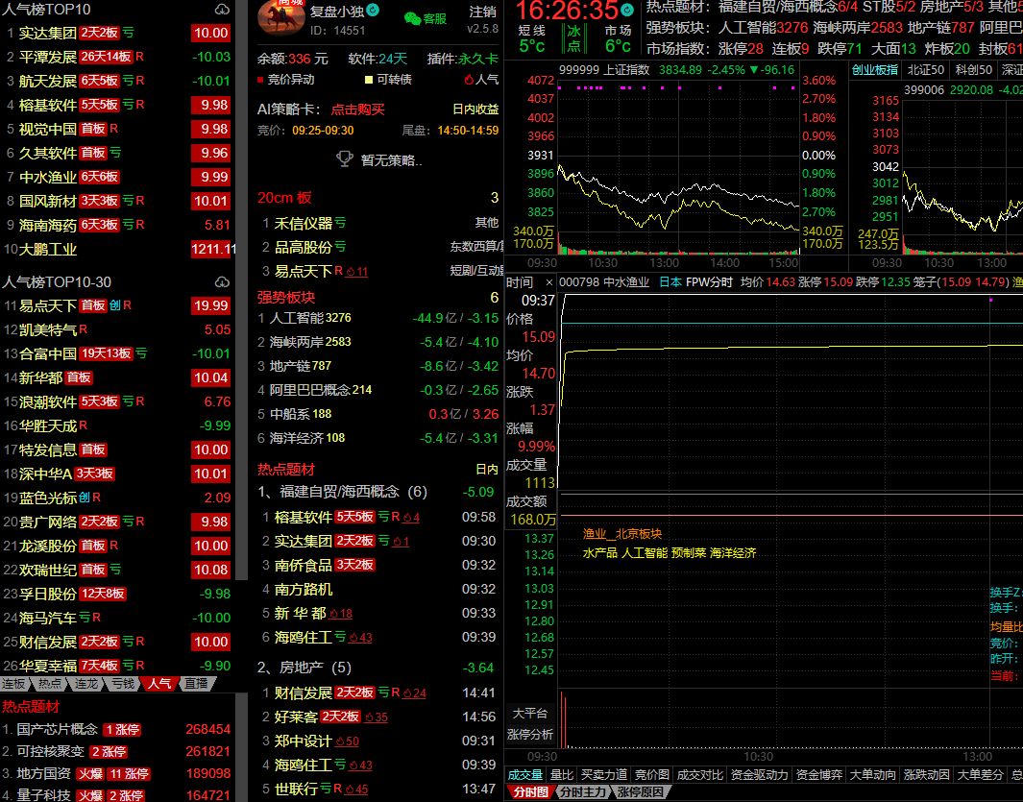
Task: Click the 点击购买 link for AI策略卡
Action: click(357, 109)
